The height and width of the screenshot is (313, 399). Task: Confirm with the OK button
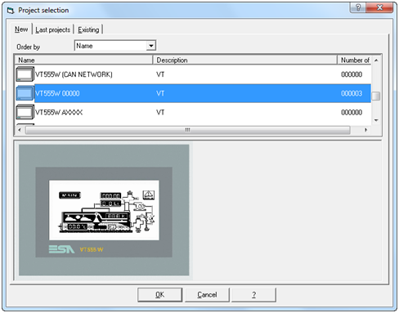159,295
